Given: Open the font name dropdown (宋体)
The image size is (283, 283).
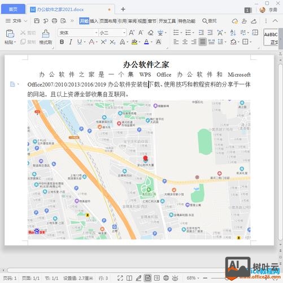Looking at the screenshot, I should pos(96,33).
